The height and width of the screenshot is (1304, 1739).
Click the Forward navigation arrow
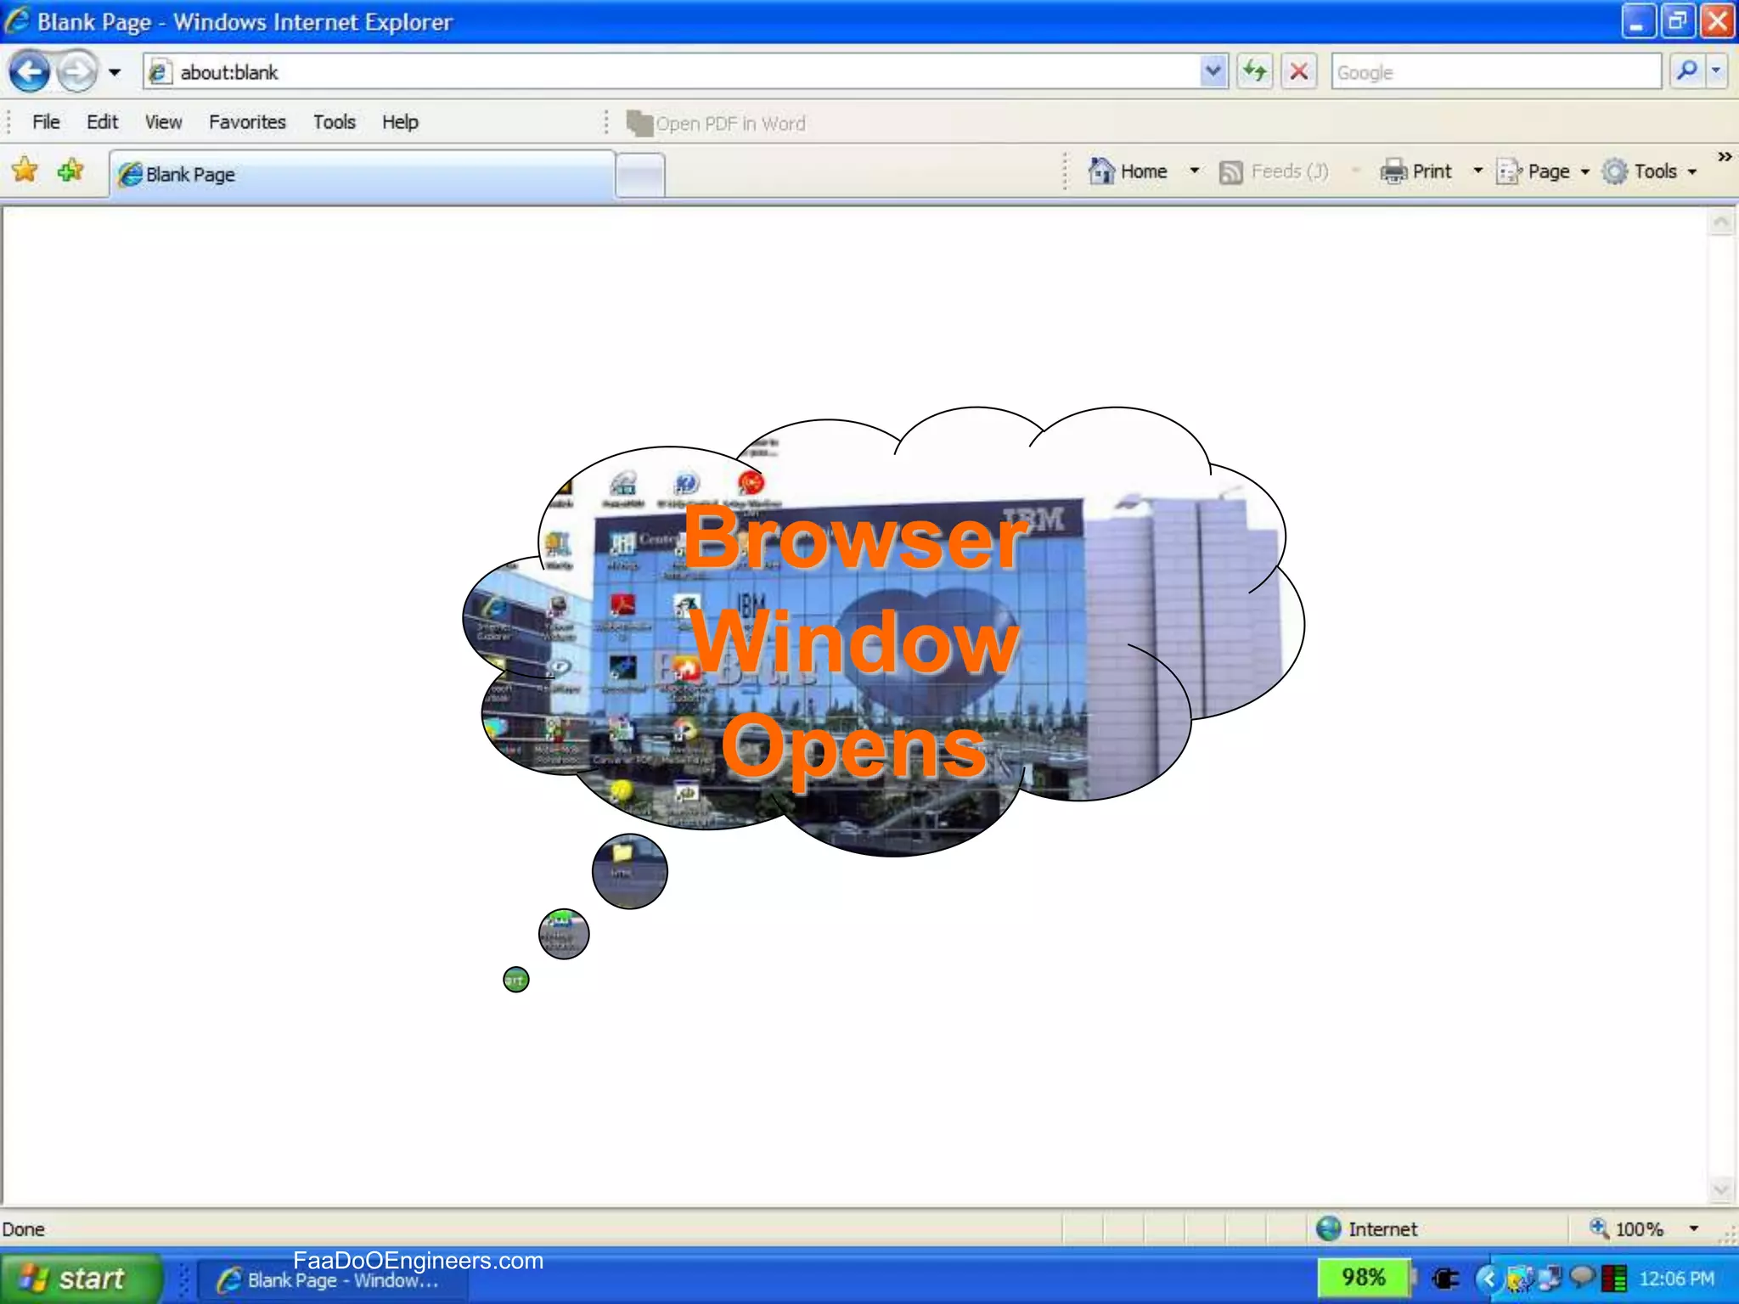click(77, 72)
